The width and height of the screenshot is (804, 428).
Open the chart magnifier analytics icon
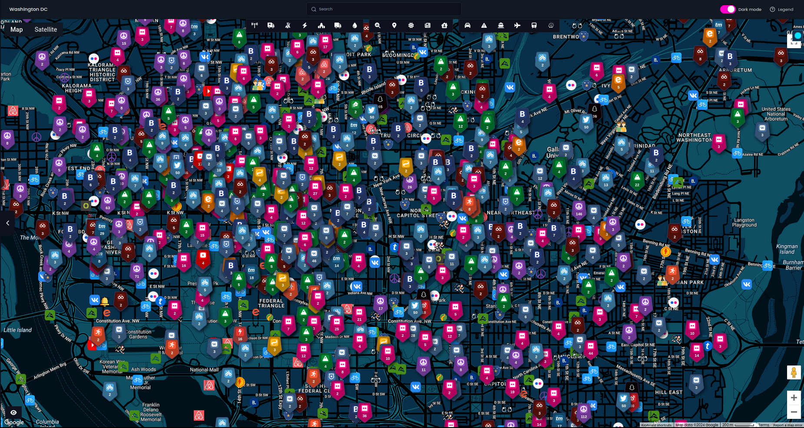pyautogui.click(x=378, y=26)
